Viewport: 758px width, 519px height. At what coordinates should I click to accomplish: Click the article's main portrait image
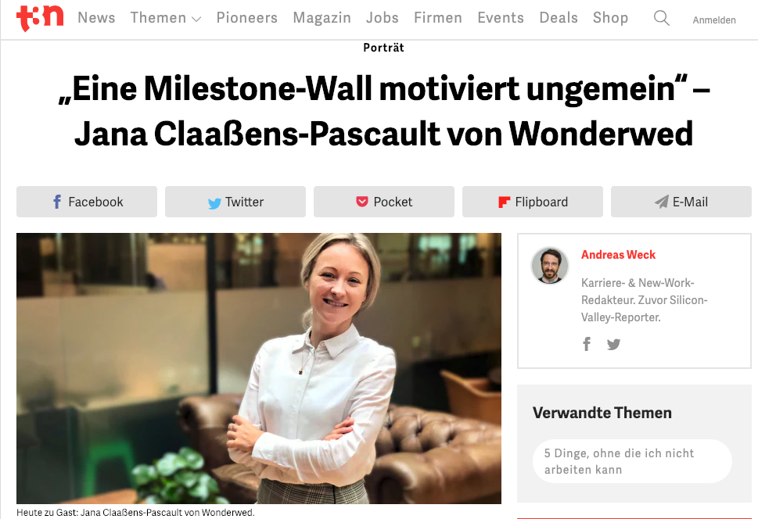coord(259,368)
